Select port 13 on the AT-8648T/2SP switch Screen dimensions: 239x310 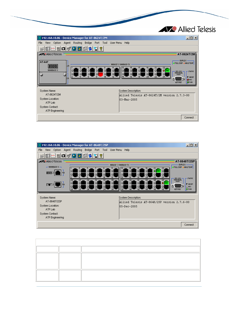126,171
